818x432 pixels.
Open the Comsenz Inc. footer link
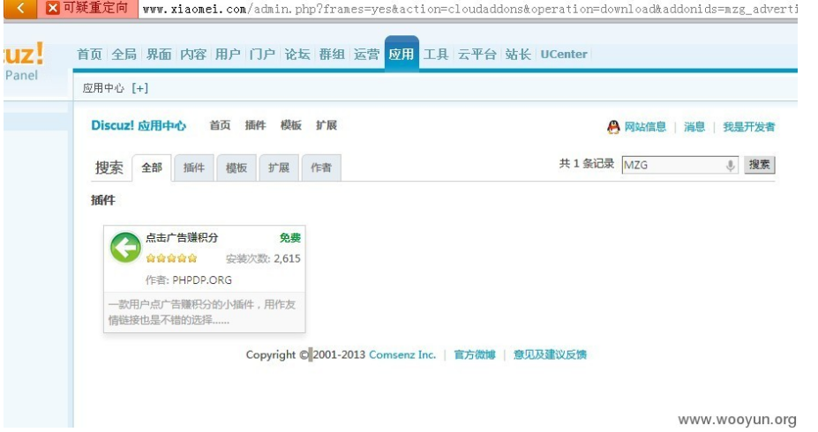point(402,355)
